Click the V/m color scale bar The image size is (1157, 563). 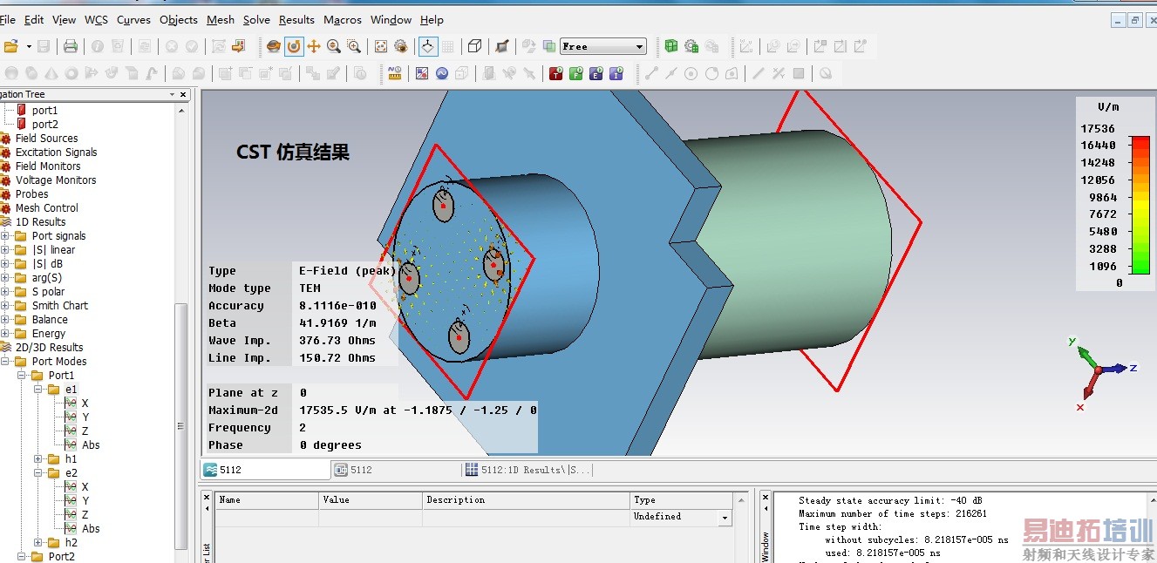click(1140, 204)
